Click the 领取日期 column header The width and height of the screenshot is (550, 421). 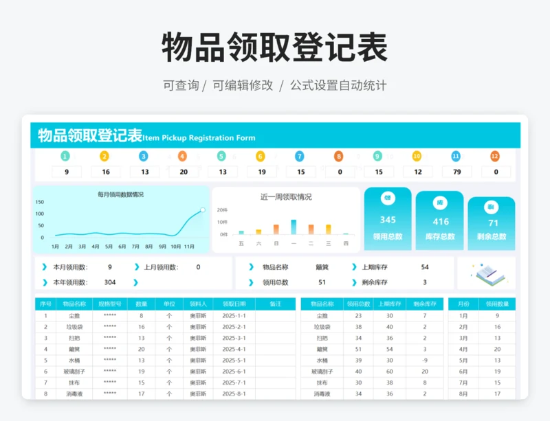tap(234, 304)
